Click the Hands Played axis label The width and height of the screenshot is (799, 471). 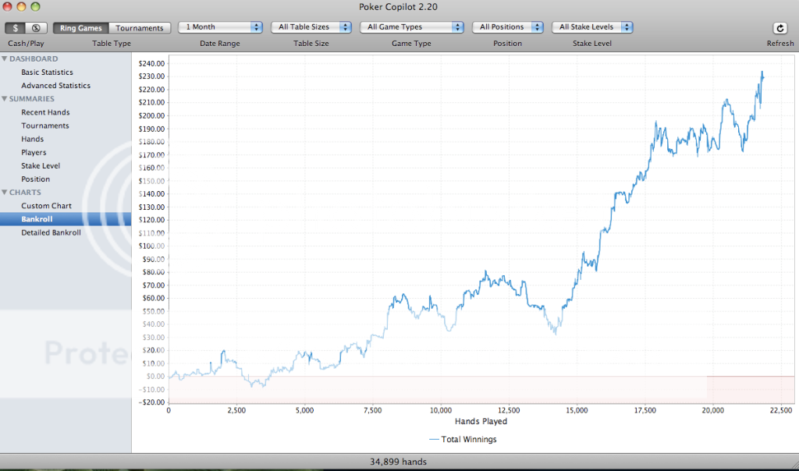(x=481, y=421)
